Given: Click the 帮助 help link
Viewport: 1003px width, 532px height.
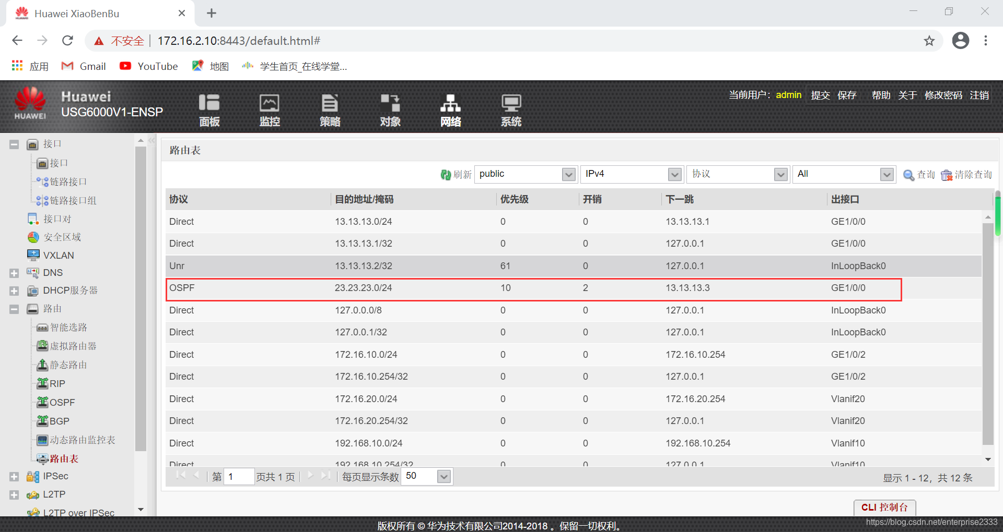Looking at the screenshot, I should pos(881,95).
